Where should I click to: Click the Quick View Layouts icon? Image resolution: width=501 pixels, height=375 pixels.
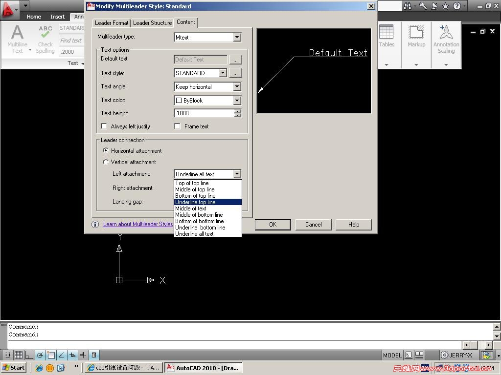(x=409, y=355)
